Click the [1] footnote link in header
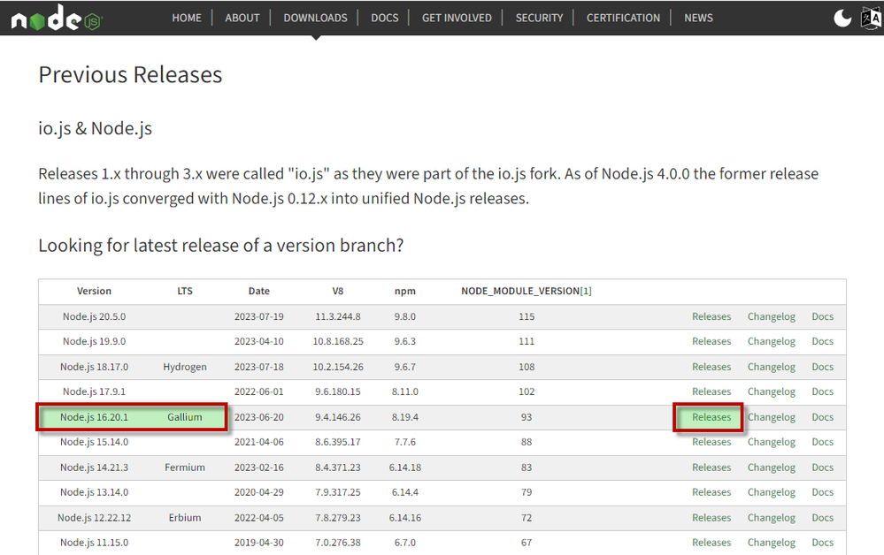Viewport: 884px width, 555px height. pyautogui.click(x=586, y=291)
